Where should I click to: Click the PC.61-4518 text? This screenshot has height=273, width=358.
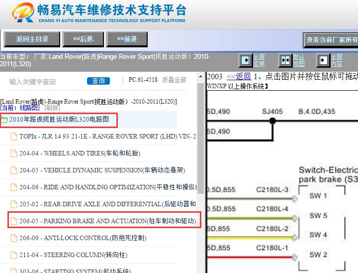tap(143, 80)
